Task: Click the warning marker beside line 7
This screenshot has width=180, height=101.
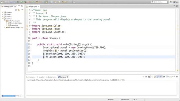Action: click(x=27, y=29)
